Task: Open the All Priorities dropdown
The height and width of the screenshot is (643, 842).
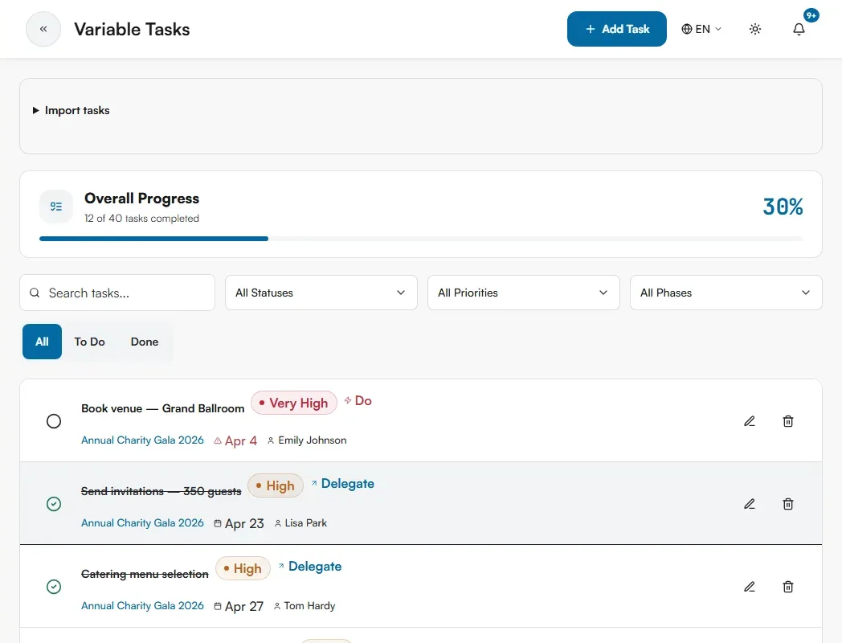Action: point(524,293)
